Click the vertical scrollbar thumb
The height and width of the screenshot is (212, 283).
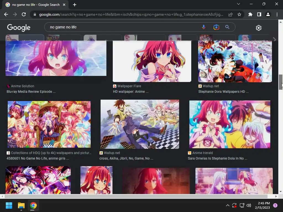tap(281, 82)
